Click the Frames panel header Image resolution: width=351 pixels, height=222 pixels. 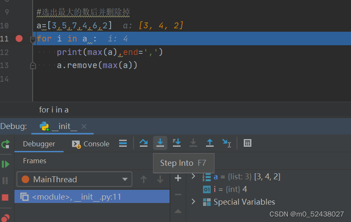pos(35,161)
